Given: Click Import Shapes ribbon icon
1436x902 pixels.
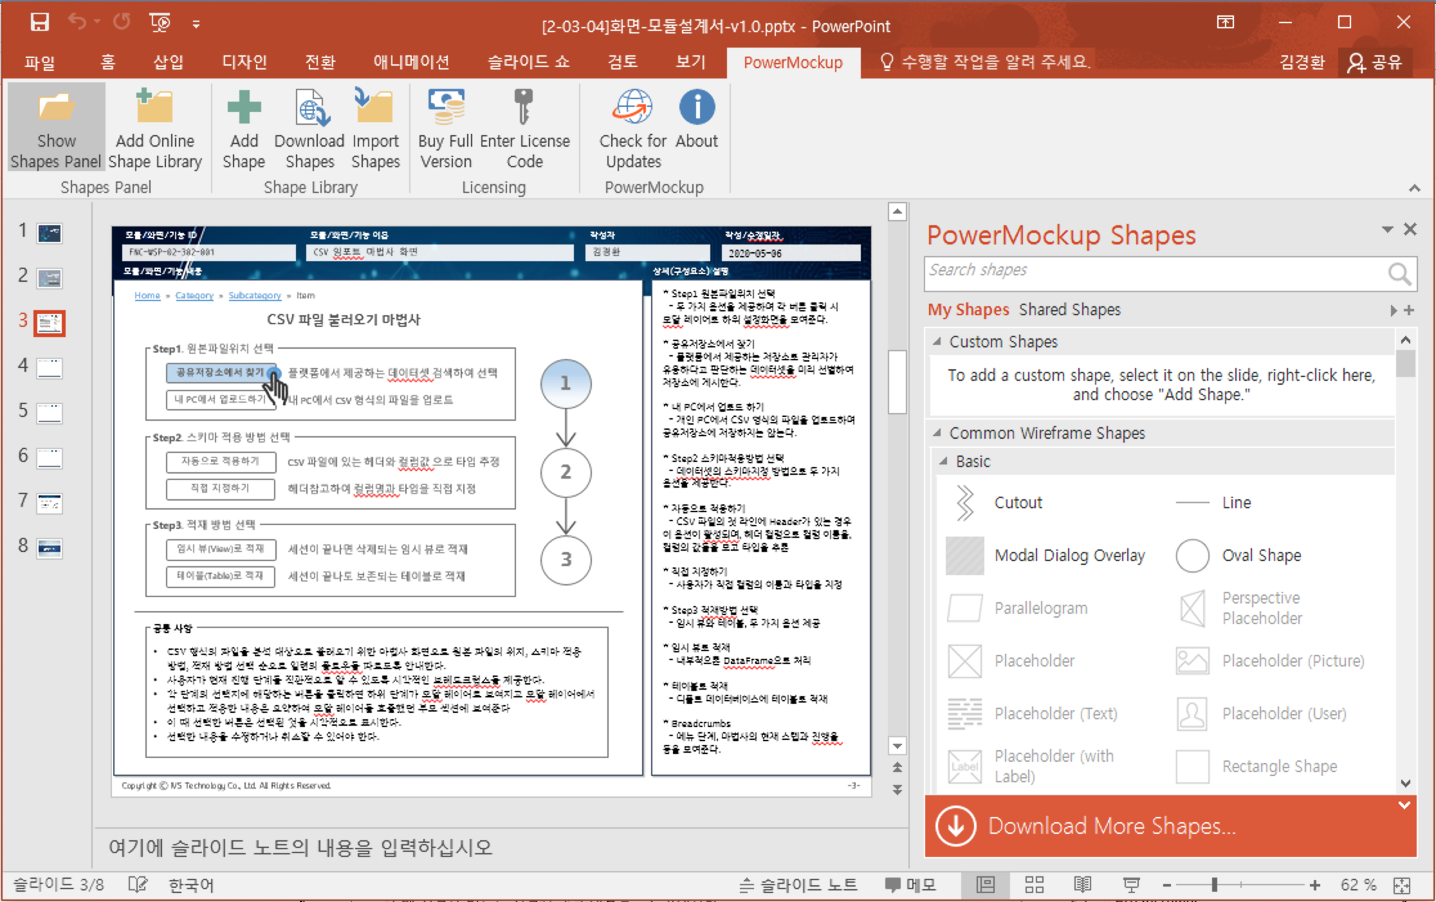Looking at the screenshot, I should pos(375,107).
